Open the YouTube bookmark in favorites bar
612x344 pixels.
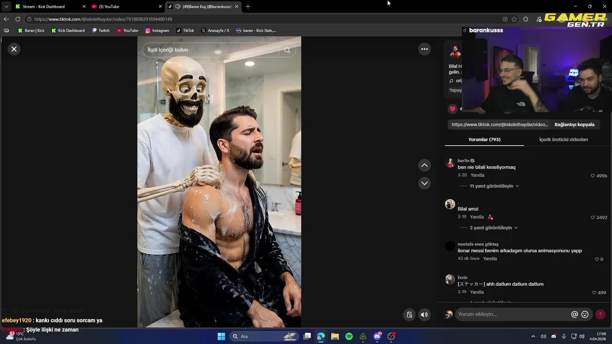coord(127,31)
